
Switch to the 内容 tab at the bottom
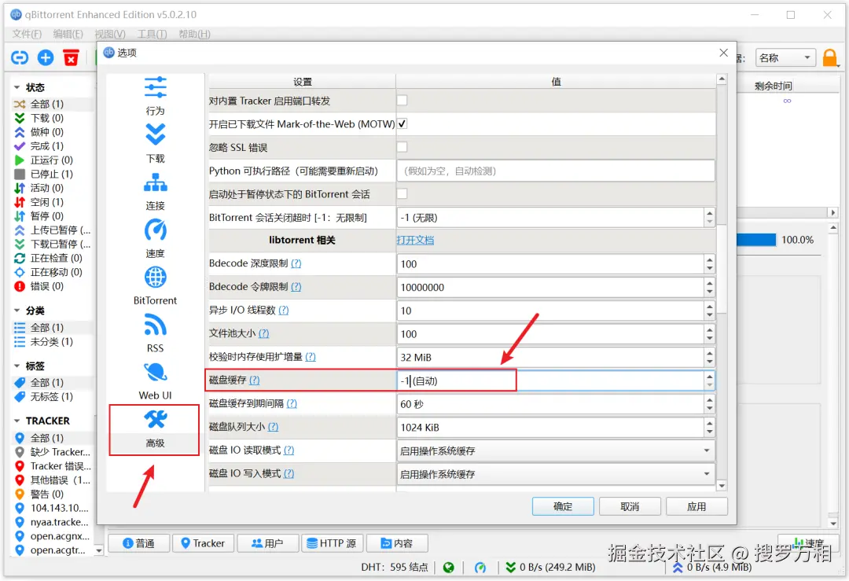pos(397,543)
